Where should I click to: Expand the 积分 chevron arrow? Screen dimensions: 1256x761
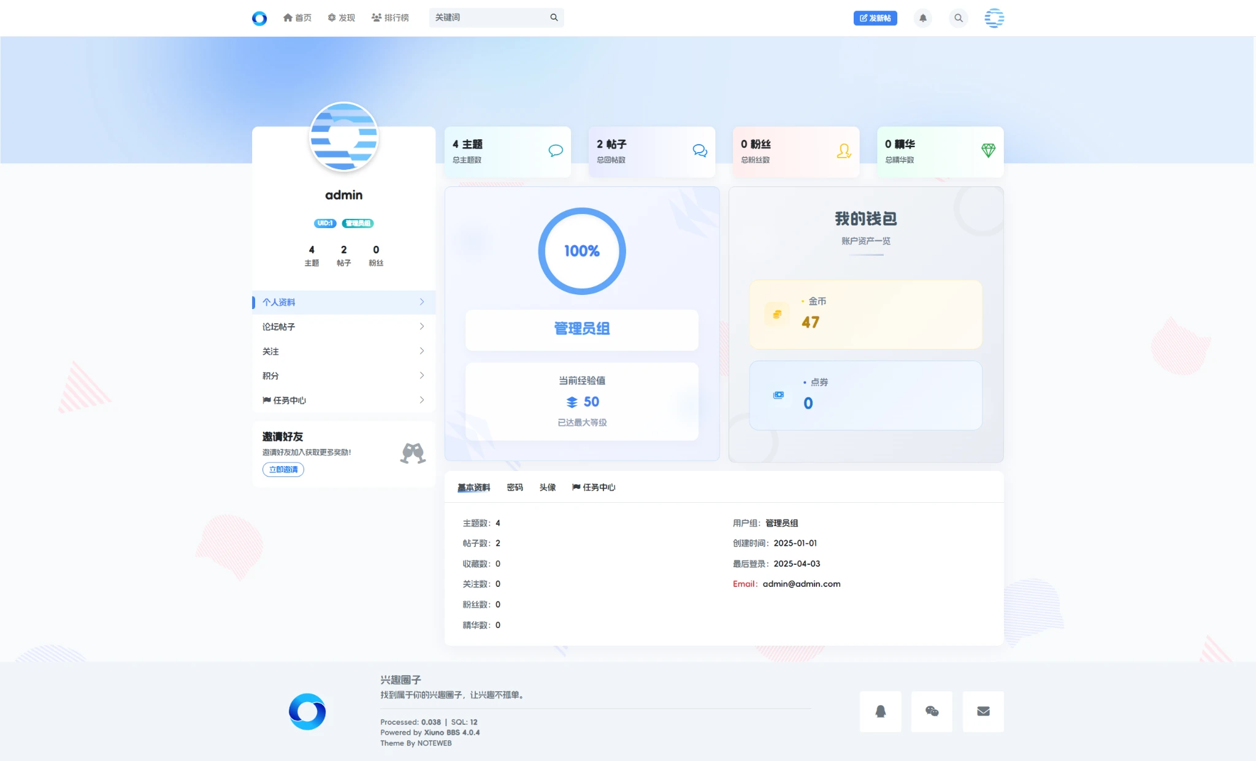click(422, 375)
